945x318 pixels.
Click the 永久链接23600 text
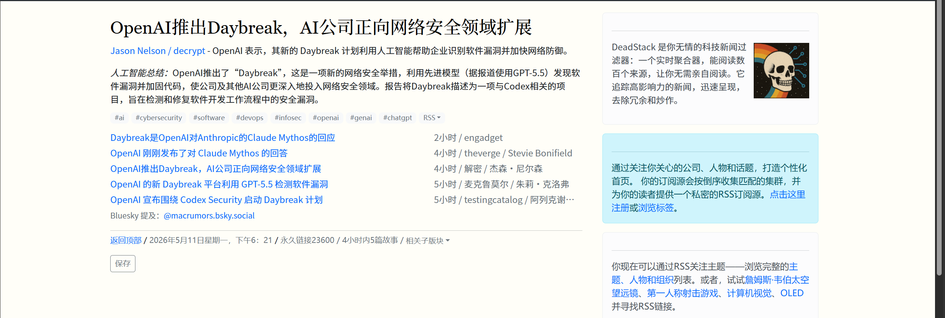coord(307,240)
